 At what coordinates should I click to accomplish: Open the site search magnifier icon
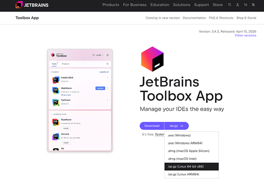click(x=230, y=5)
